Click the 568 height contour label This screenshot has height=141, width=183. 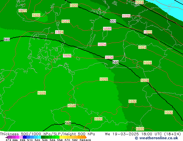click(x=68, y=123)
